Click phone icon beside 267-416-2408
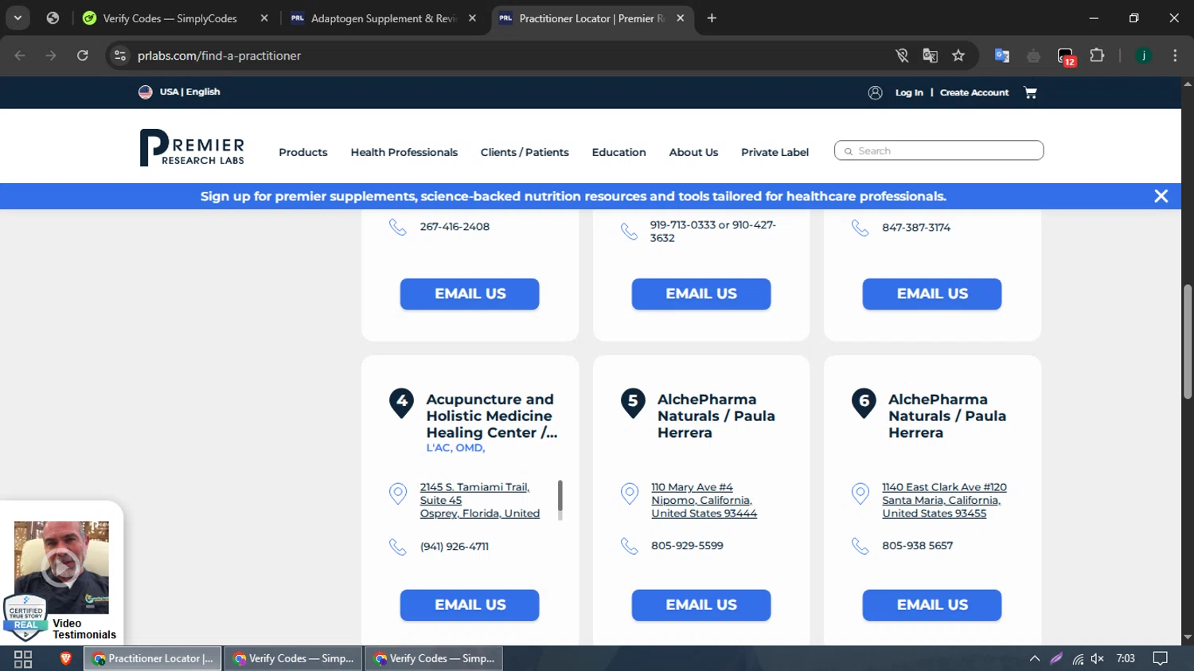This screenshot has height=671, width=1194. 397,227
